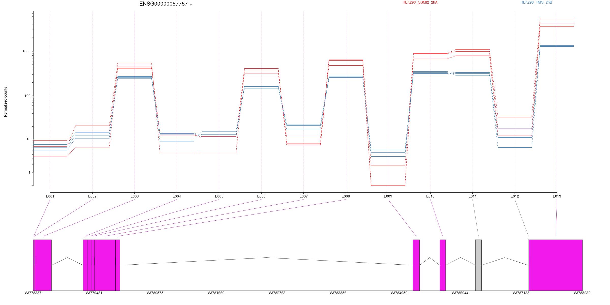Image resolution: width=610 pixels, height=305 pixels.
Task: Click genomic coordinate 23779481
Action: [x=94, y=293]
